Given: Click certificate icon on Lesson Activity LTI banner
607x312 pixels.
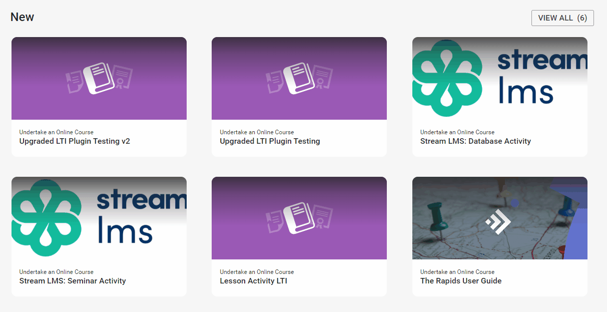Looking at the screenshot, I should [x=323, y=218].
